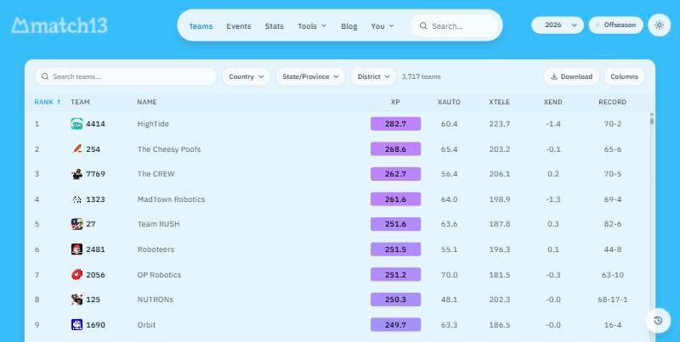Click the name NUTRONs
This screenshot has width=680, height=342.
[156, 300]
